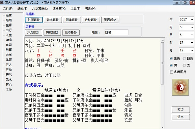Open the 月 month dropdown
The image size is (195, 129).
click(x=192, y=27)
